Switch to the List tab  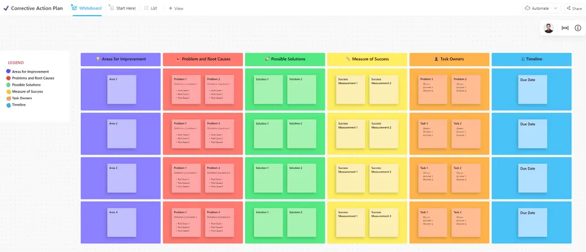tap(150, 8)
